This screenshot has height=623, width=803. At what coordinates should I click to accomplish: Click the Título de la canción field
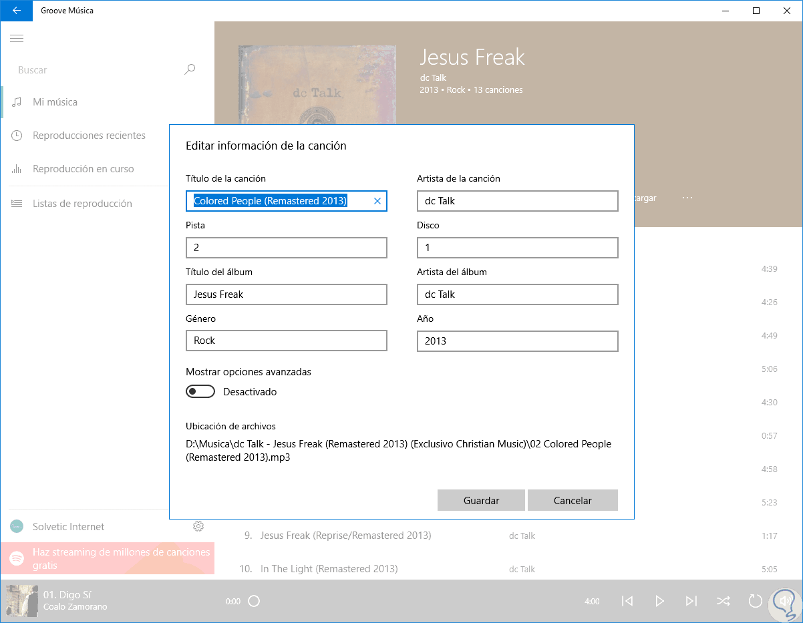287,201
